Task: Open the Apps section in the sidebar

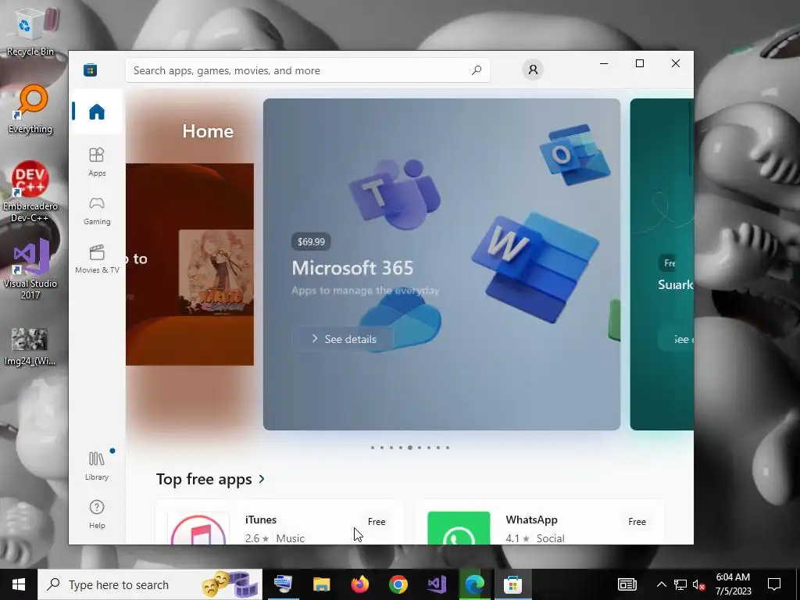Action: 97,162
